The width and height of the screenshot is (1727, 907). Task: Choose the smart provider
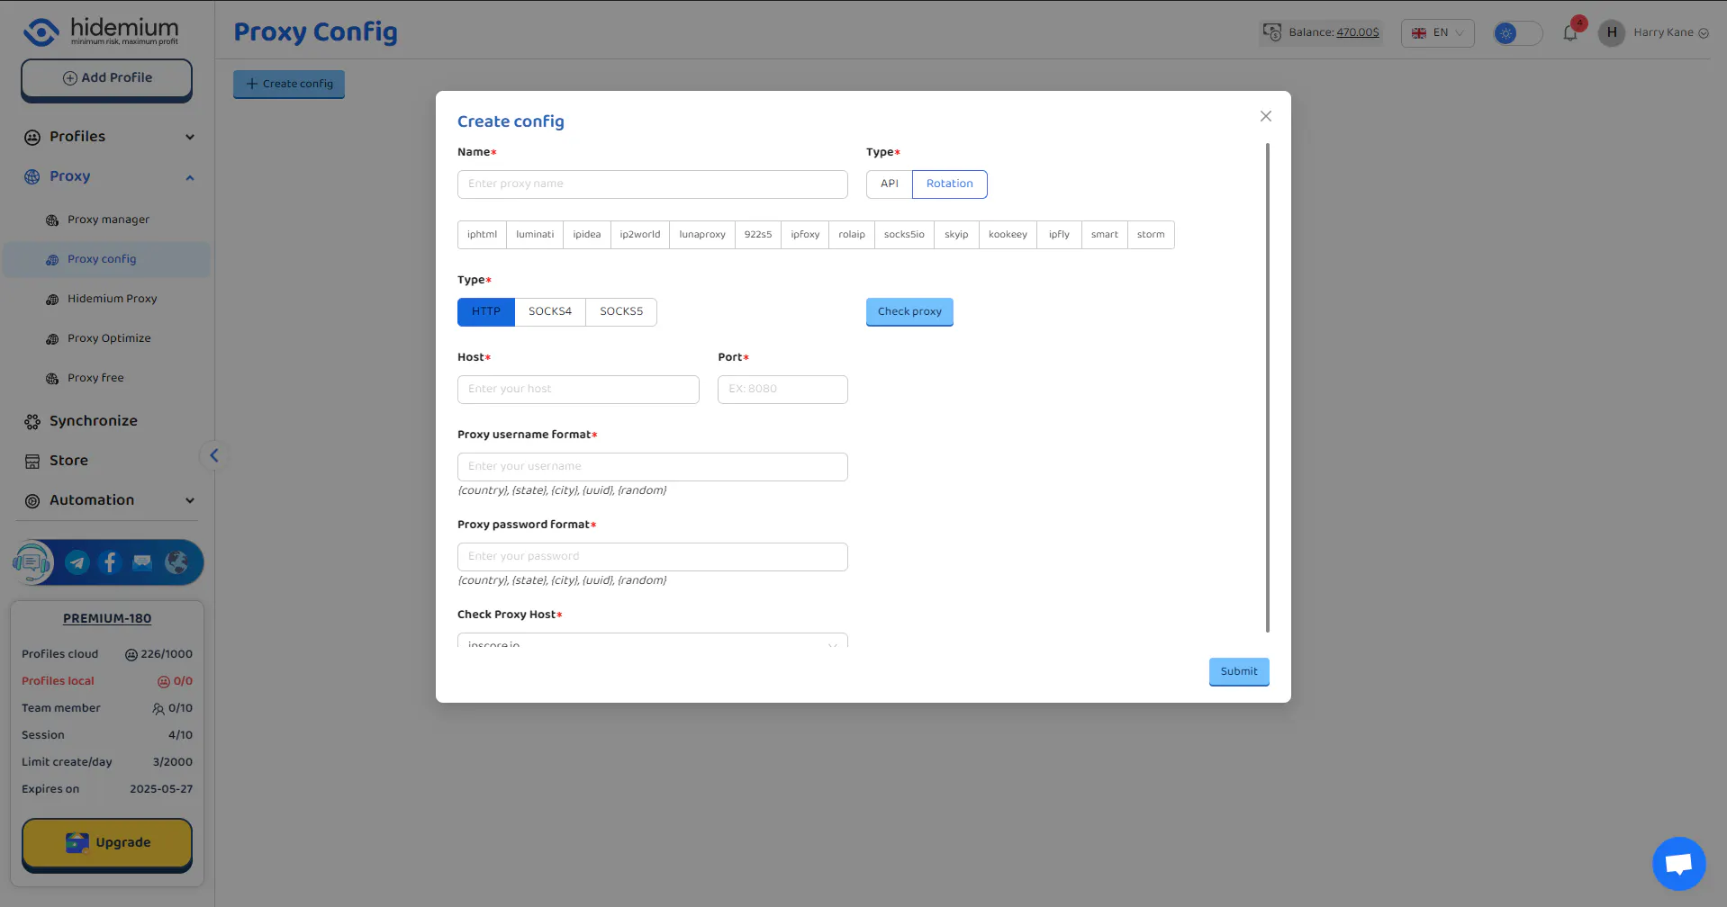pyautogui.click(x=1105, y=235)
